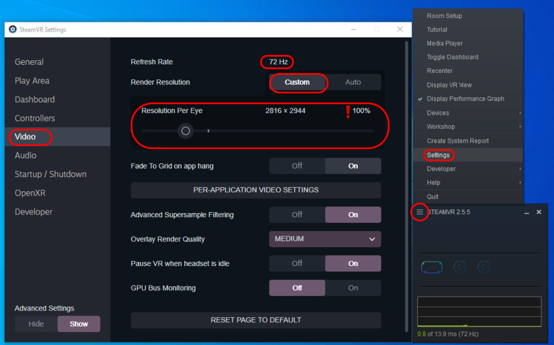Turn Fade To Grid on app hang Off

297,166
